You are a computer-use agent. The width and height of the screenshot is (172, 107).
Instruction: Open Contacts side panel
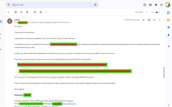(168, 35)
